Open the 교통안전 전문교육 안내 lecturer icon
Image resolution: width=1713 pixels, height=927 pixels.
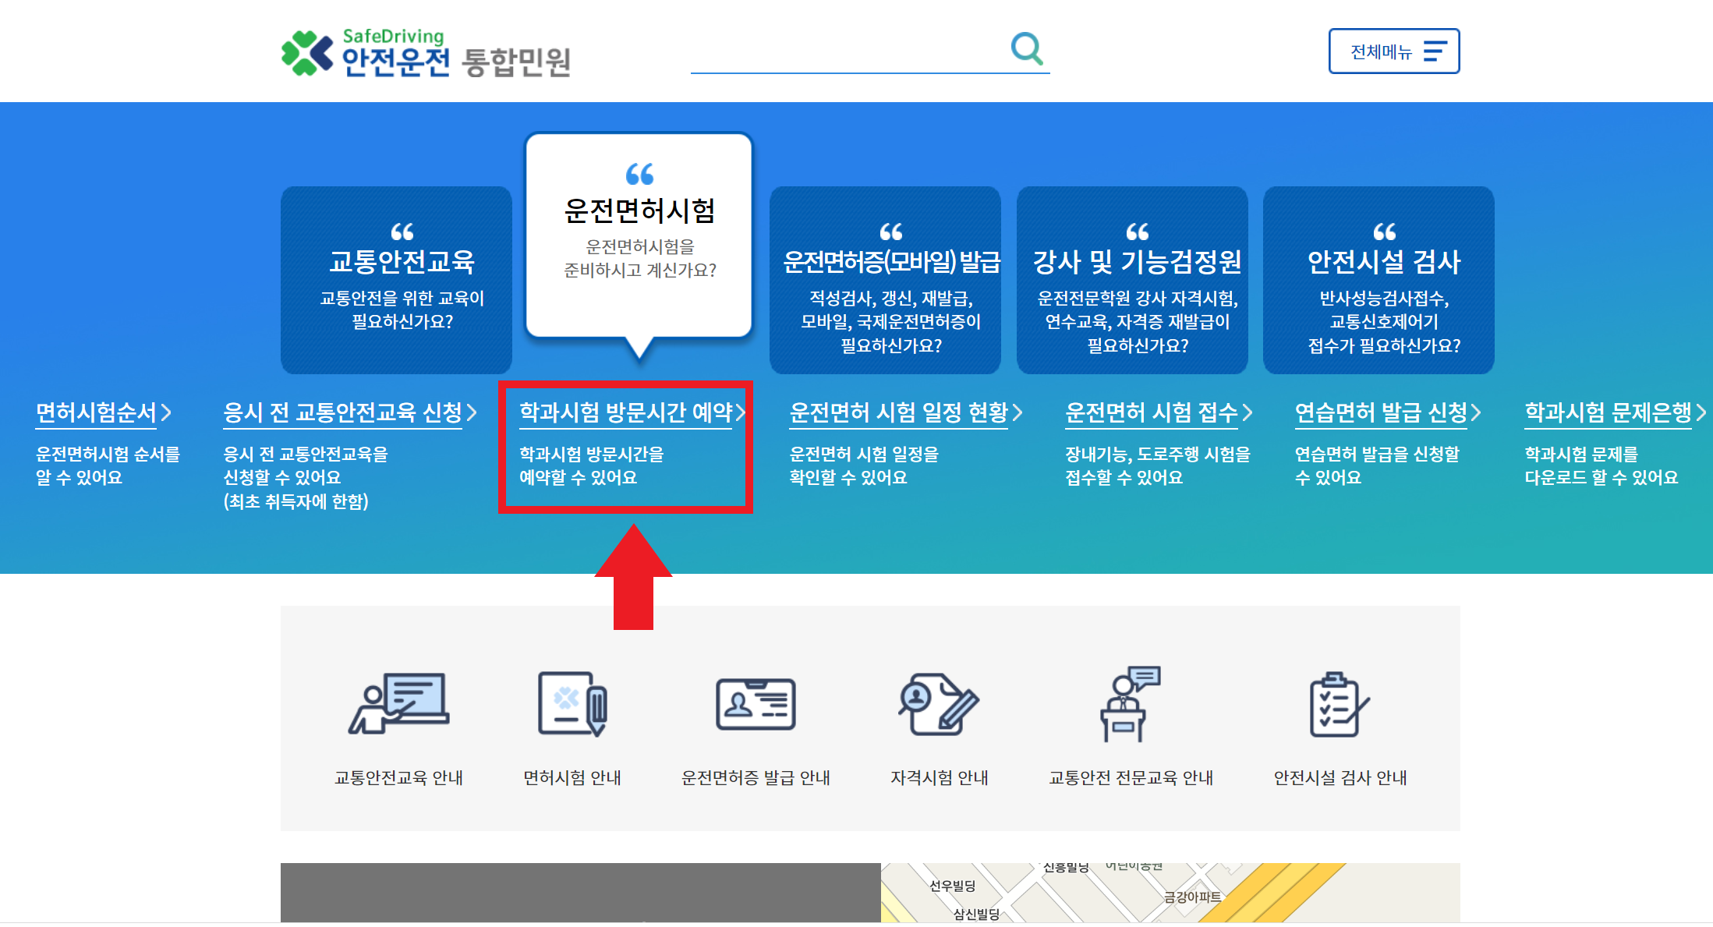point(1131,704)
